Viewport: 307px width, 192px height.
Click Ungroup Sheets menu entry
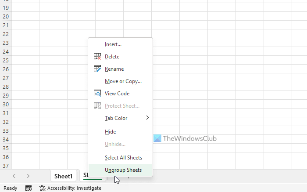tap(123, 170)
